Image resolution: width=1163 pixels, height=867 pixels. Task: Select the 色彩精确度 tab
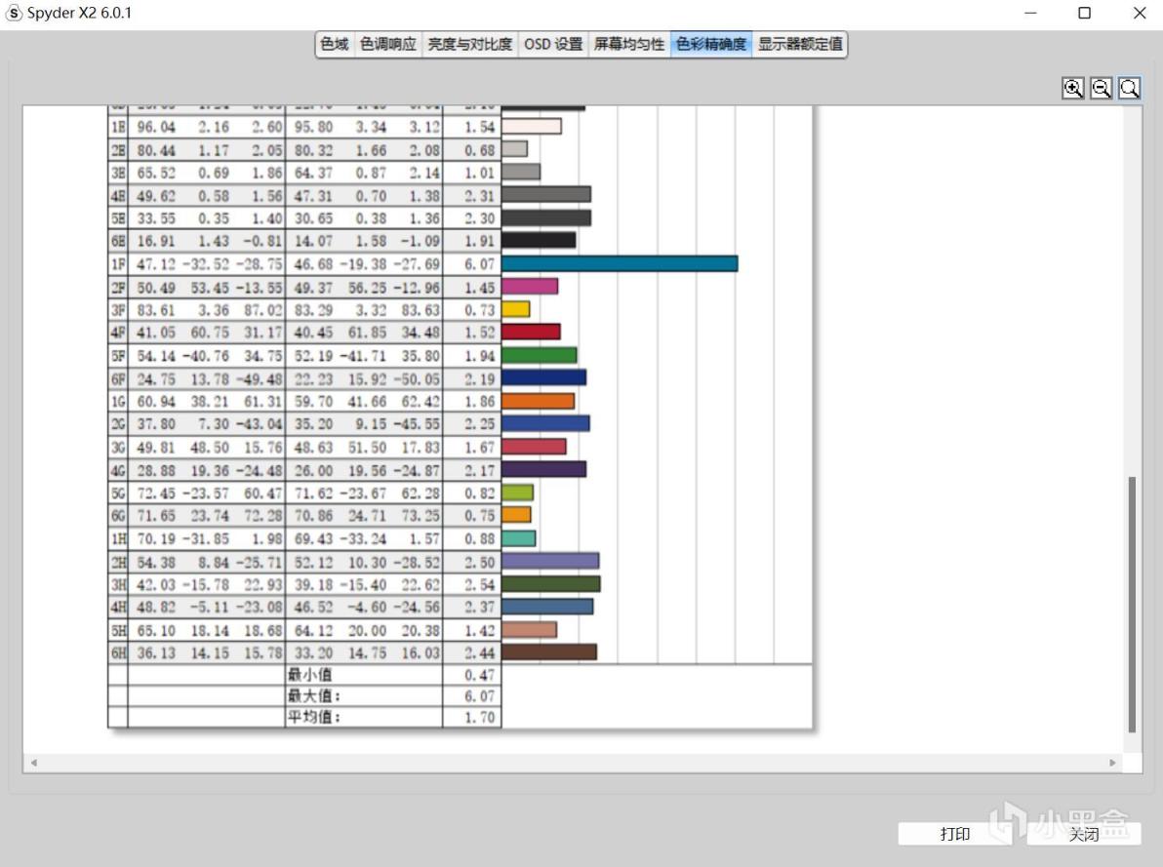711,45
